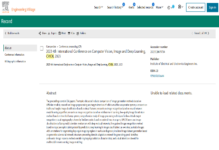The height and width of the screenshot is (150, 219).
Task: Click the Cite quotation icon
Action: point(69,33)
